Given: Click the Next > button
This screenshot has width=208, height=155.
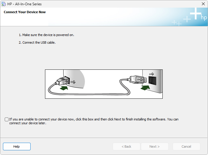Looking at the screenshot, I should pyautogui.click(x=155, y=147).
